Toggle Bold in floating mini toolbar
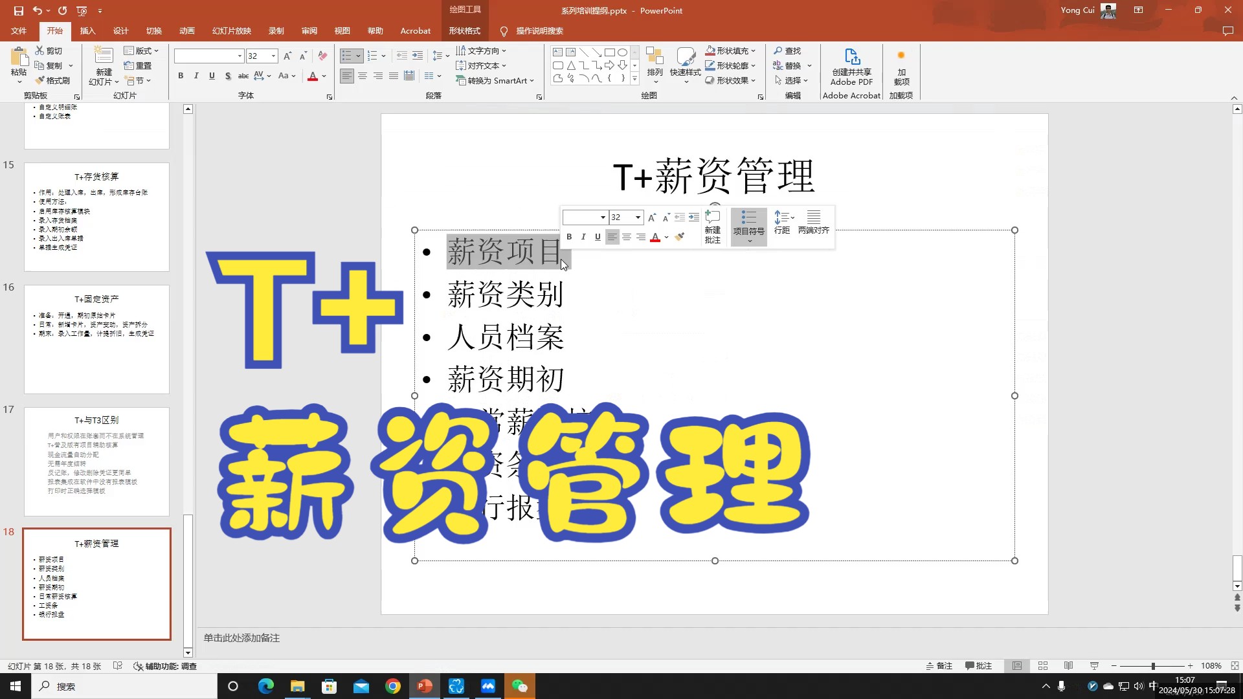 569,237
